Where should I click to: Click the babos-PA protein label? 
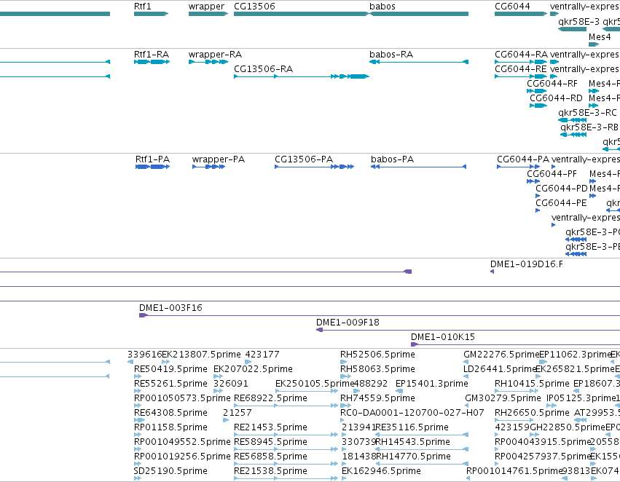pos(392,159)
